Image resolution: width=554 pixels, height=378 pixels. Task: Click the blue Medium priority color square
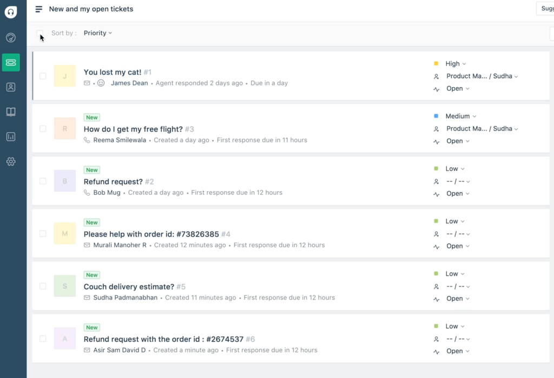point(436,116)
